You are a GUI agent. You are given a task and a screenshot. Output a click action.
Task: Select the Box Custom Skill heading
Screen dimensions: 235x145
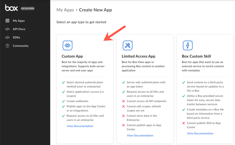point(196,56)
